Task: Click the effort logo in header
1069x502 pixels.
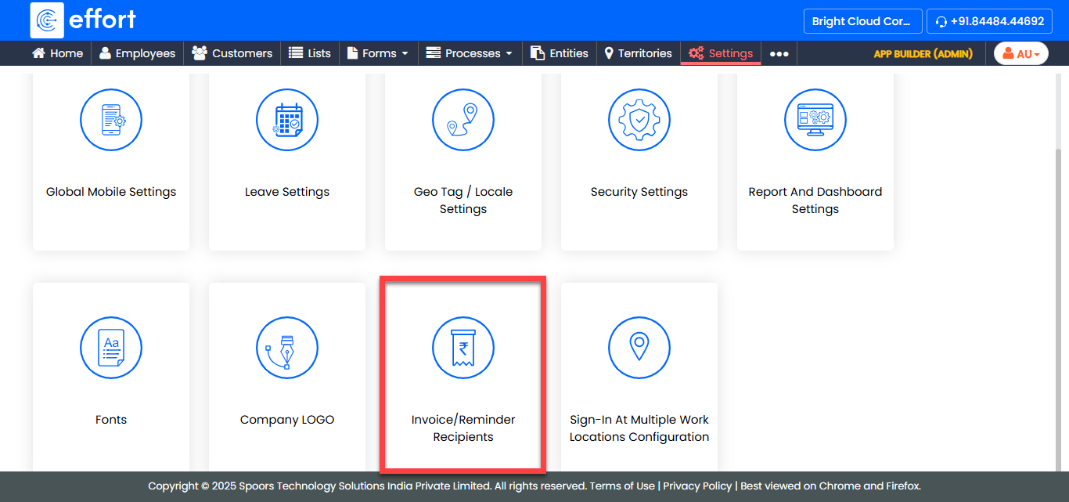Action: tap(83, 20)
